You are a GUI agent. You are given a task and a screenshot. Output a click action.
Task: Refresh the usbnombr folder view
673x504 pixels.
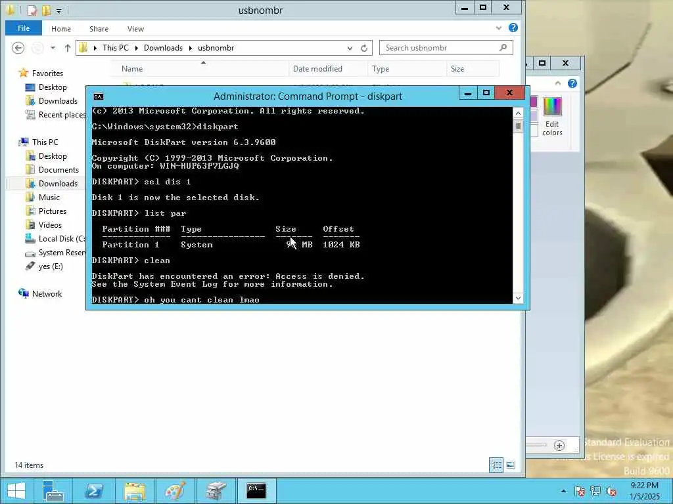pyautogui.click(x=364, y=48)
